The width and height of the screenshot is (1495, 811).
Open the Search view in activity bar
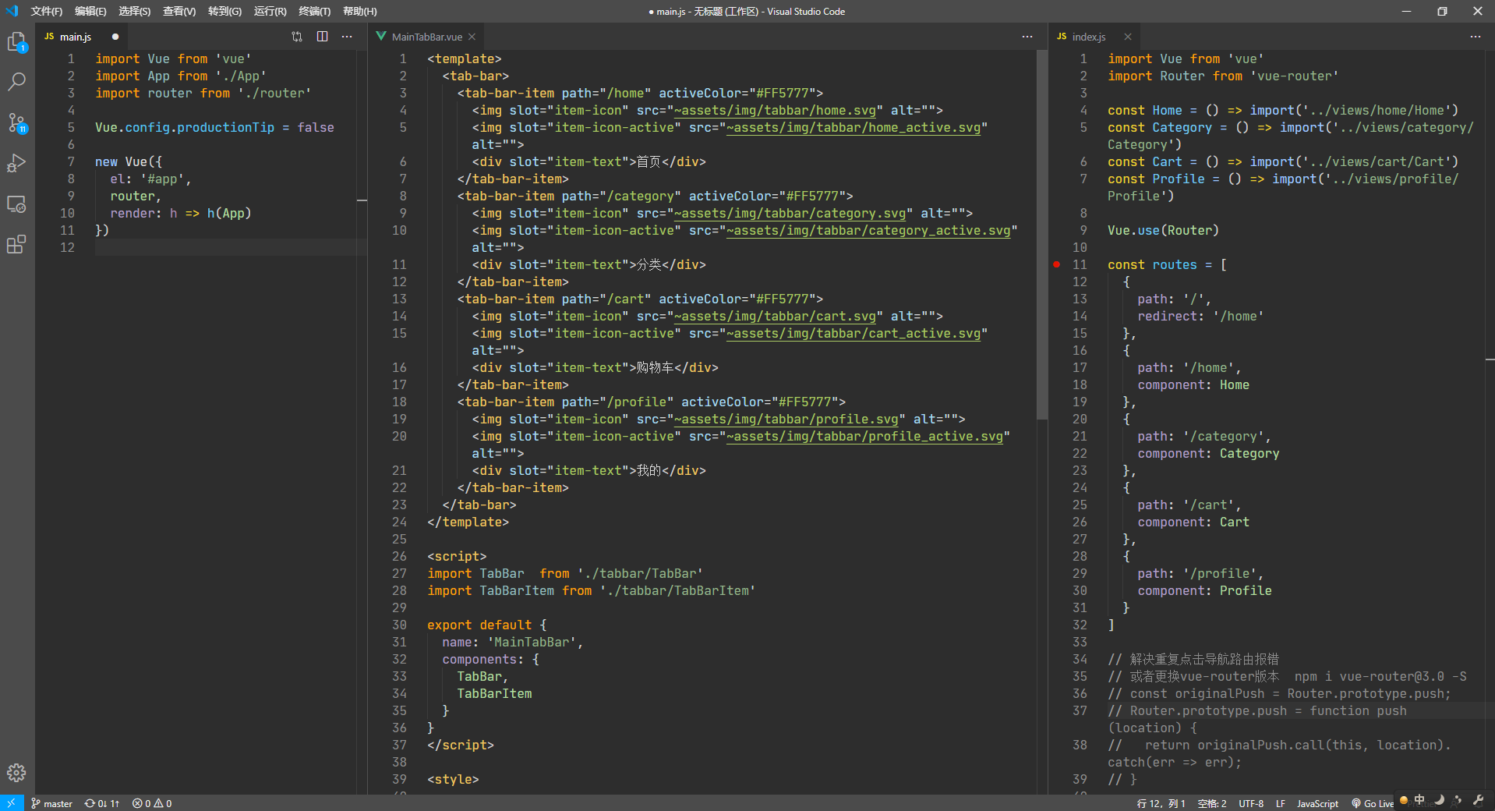click(16, 81)
